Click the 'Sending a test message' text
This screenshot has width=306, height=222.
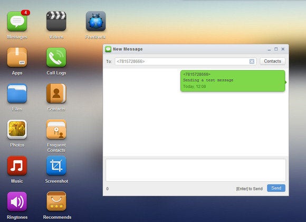(x=208, y=80)
